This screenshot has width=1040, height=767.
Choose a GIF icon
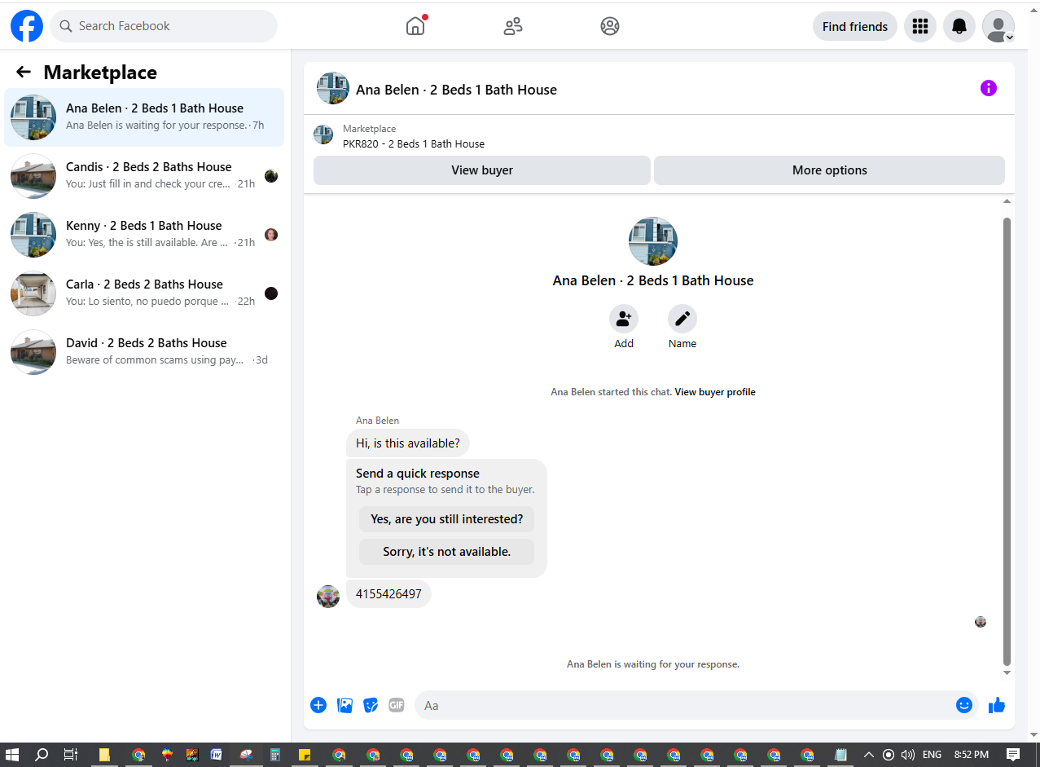397,705
